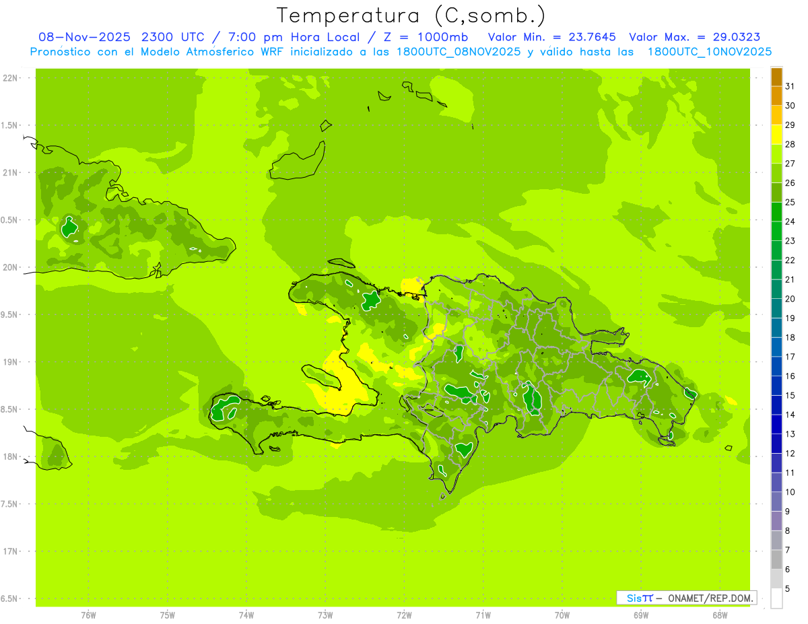Screen dimensions: 808x624
Task: Select the "Valor Min. = 23.7645" value
Action: (x=551, y=37)
